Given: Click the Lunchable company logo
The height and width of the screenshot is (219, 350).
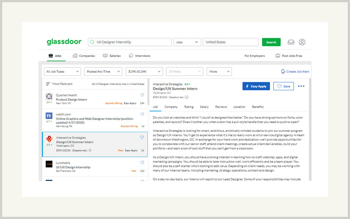Looking at the screenshot, I should tap(49, 164).
